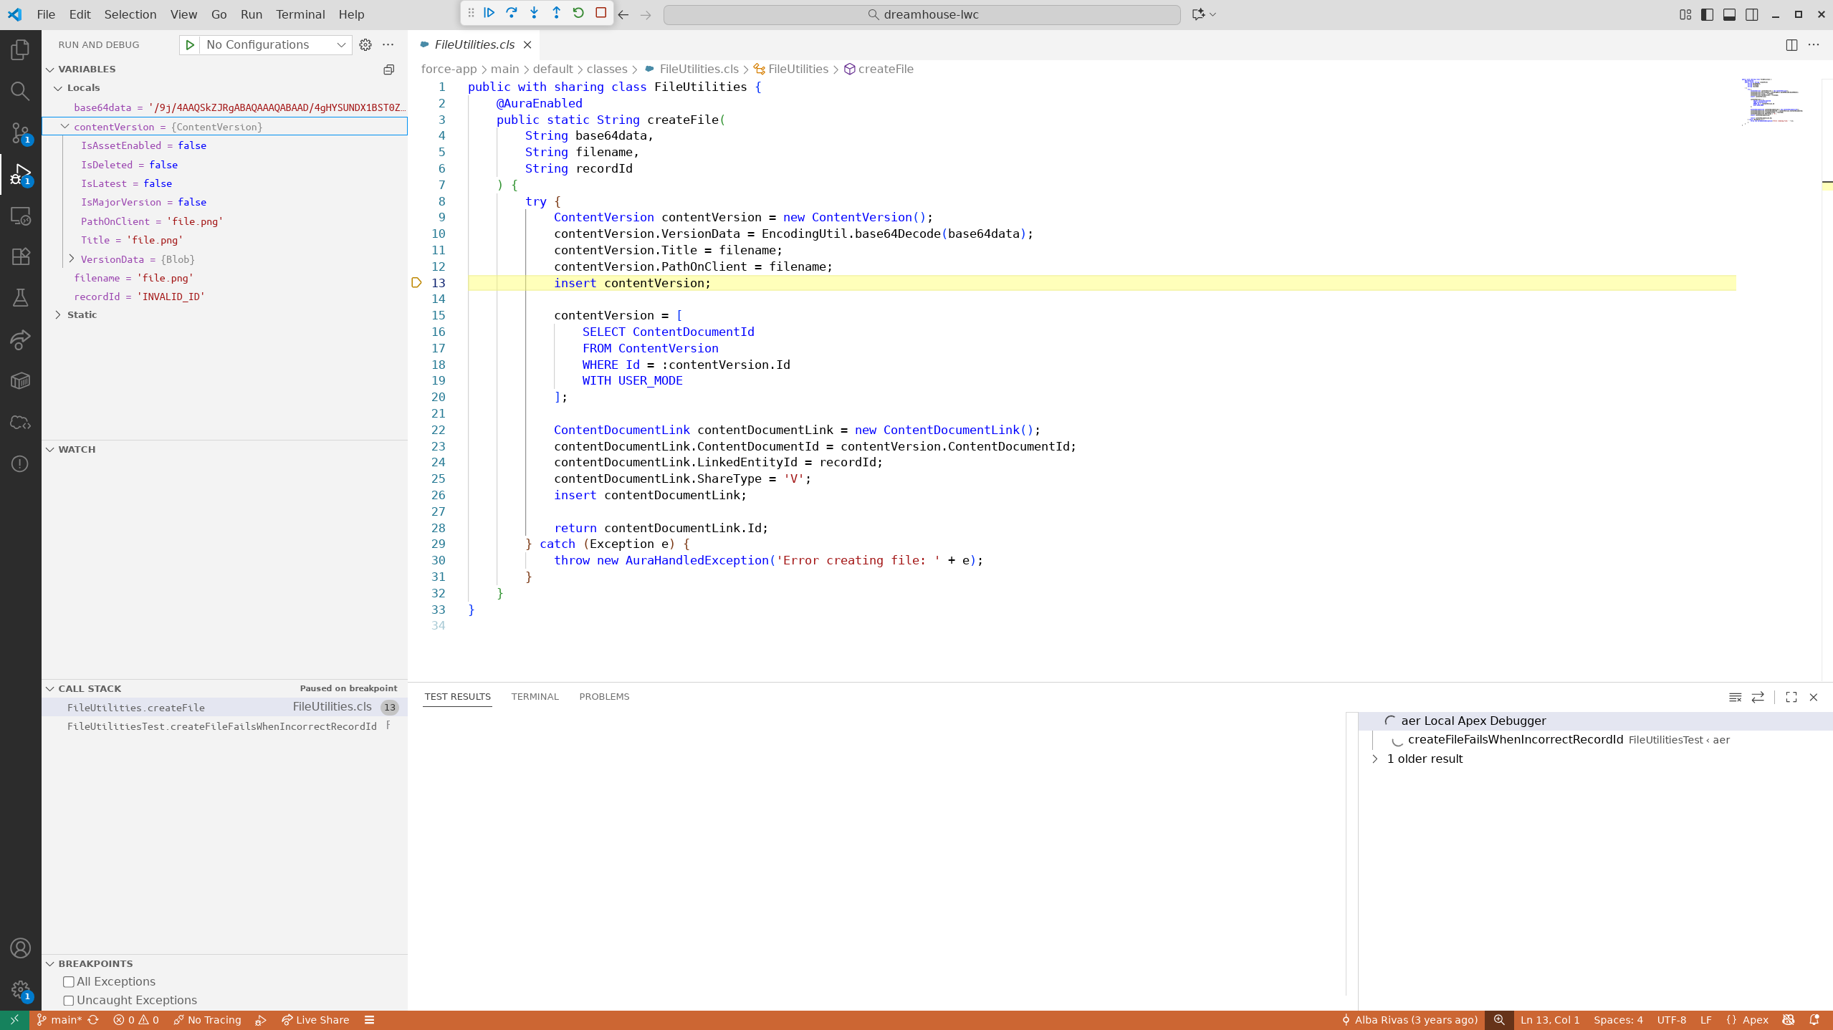Restart the debugger
The height and width of the screenshot is (1030, 1833).
click(x=579, y=13)
